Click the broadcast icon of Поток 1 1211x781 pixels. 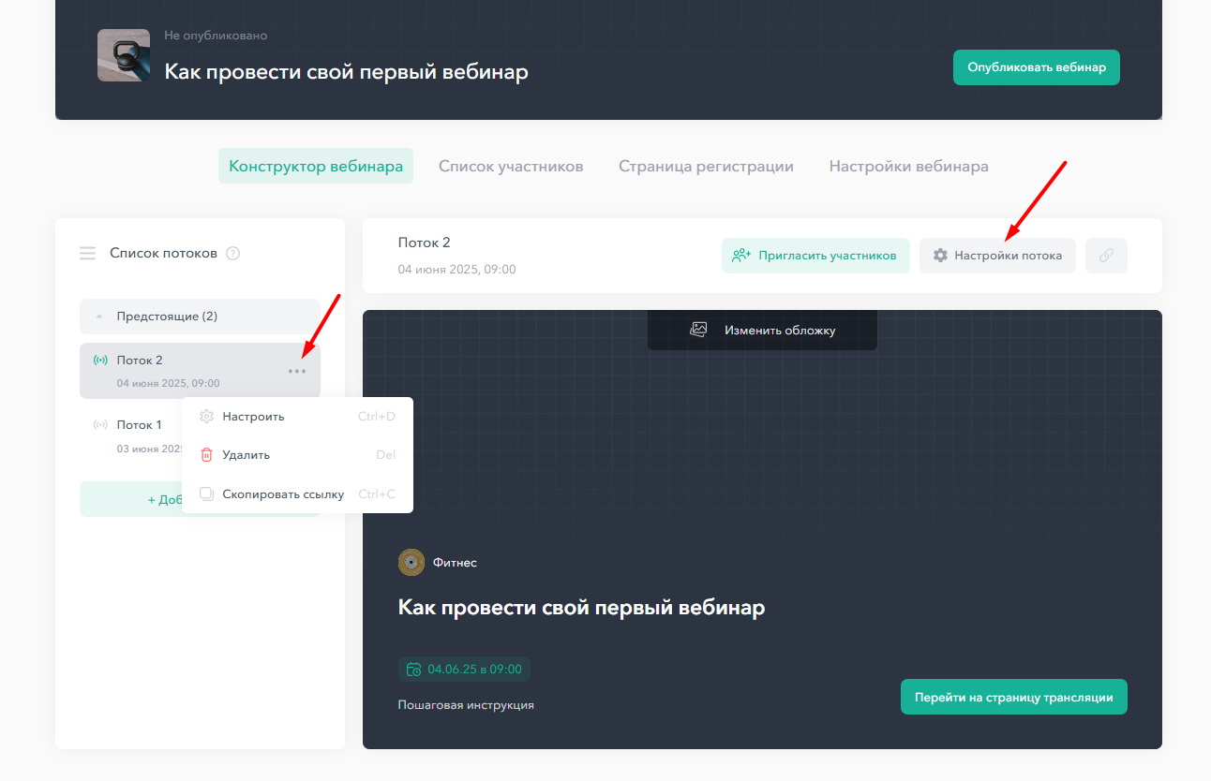click(100, 425)
